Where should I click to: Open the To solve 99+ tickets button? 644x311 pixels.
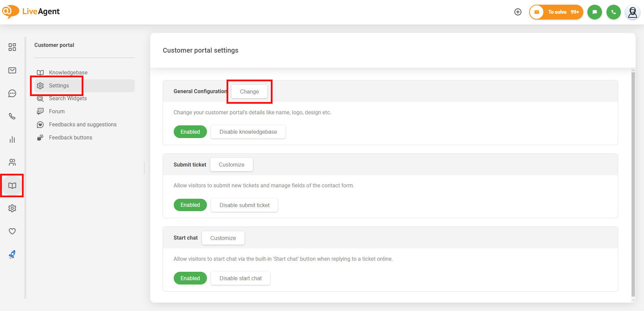click(556, 12)
